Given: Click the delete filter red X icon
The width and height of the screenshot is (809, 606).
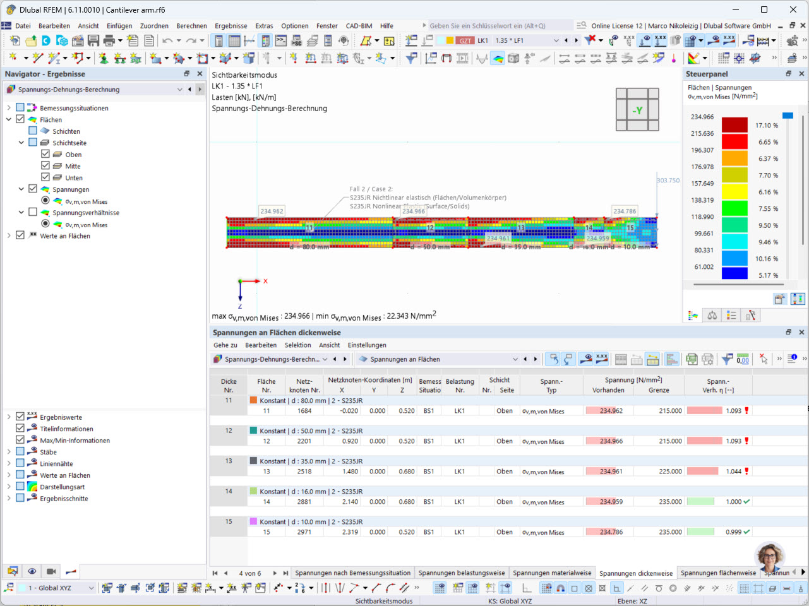Looking at the screenshot, I should (x=590, y=40).
